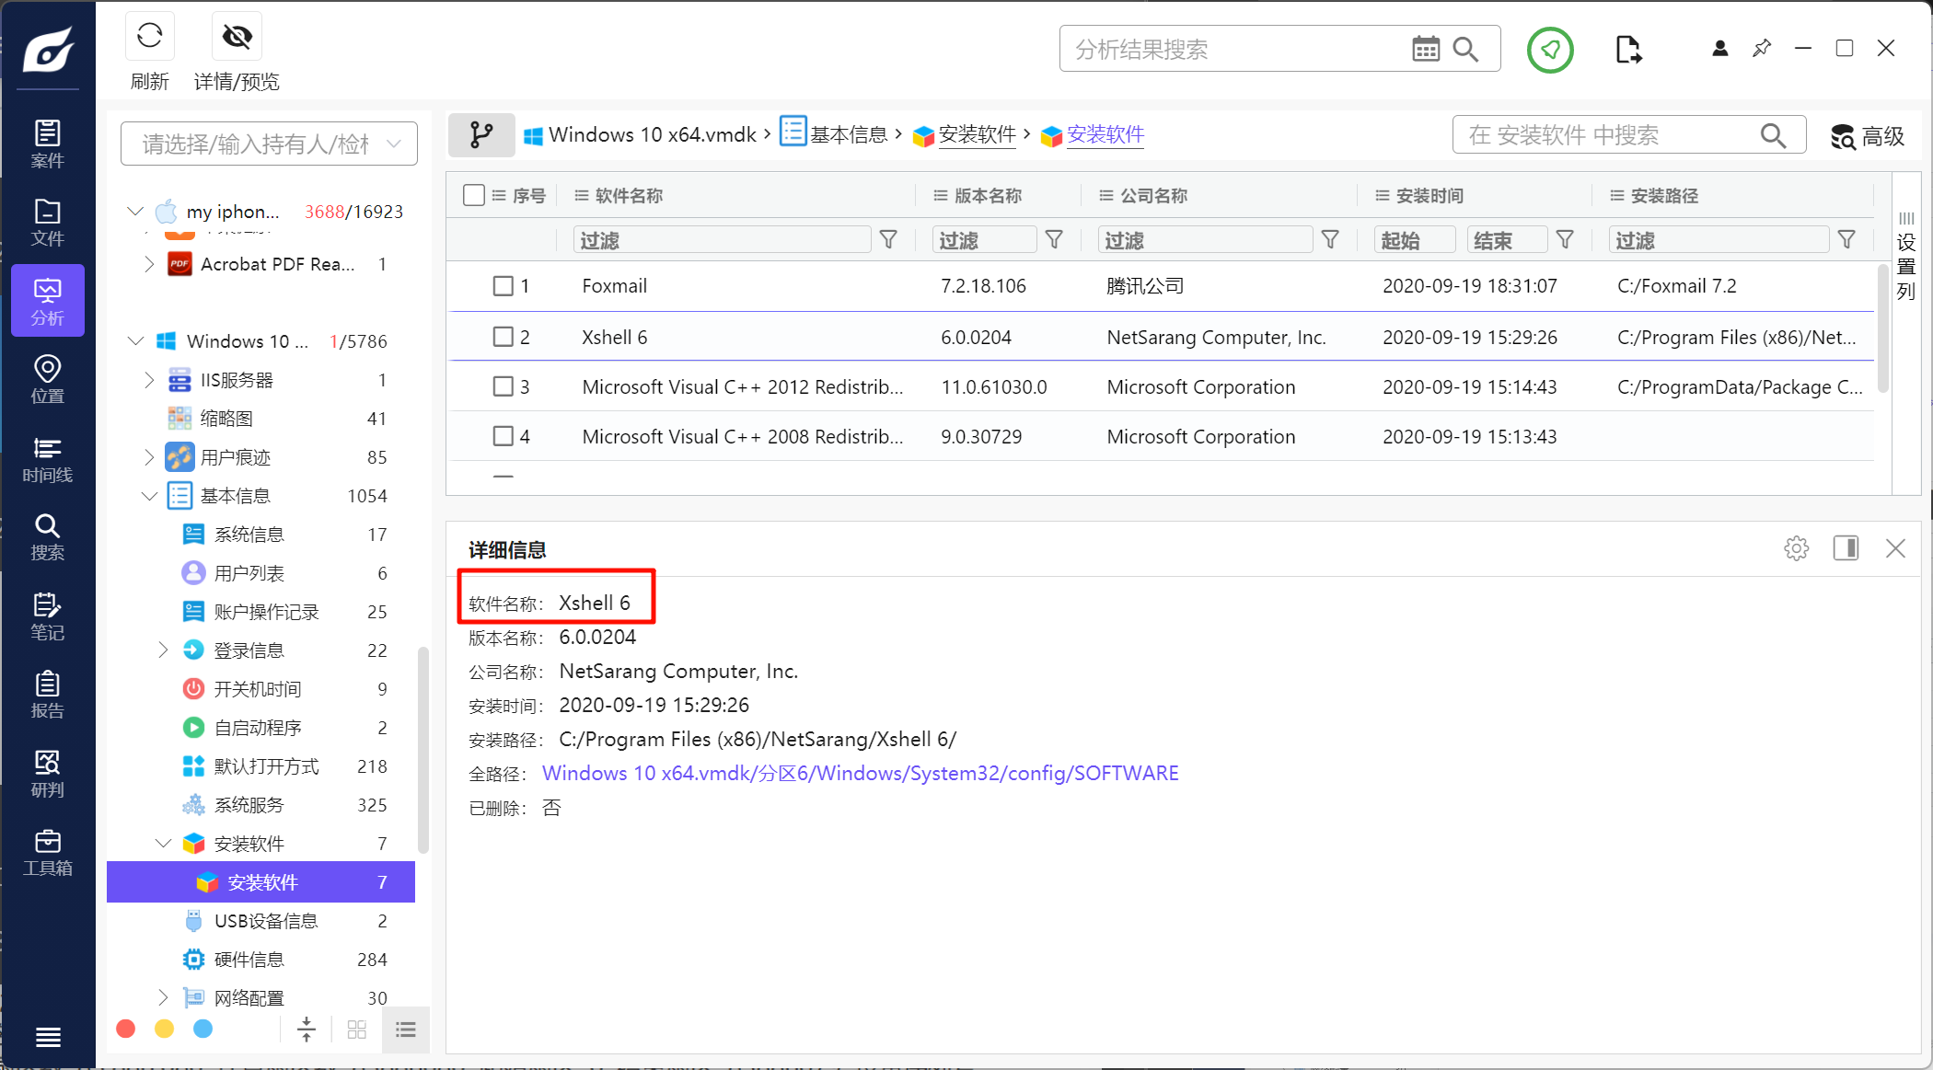Click the branch tree icon in breadcrumb
The height and width of the screenshot is (1070, 1933).
(x=481, y=135)
